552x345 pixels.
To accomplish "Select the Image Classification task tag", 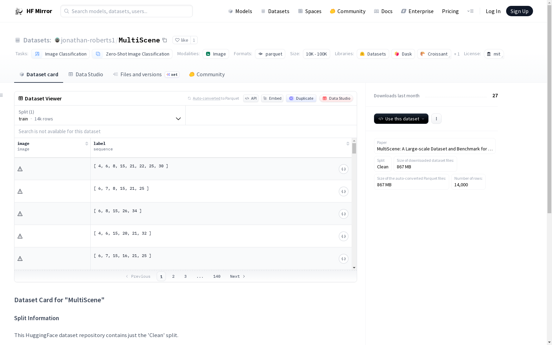I will [x=60, y=54].
